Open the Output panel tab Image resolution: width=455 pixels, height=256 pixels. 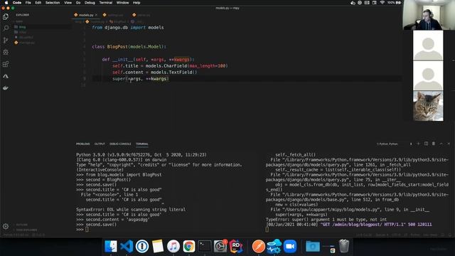[100, 144]
